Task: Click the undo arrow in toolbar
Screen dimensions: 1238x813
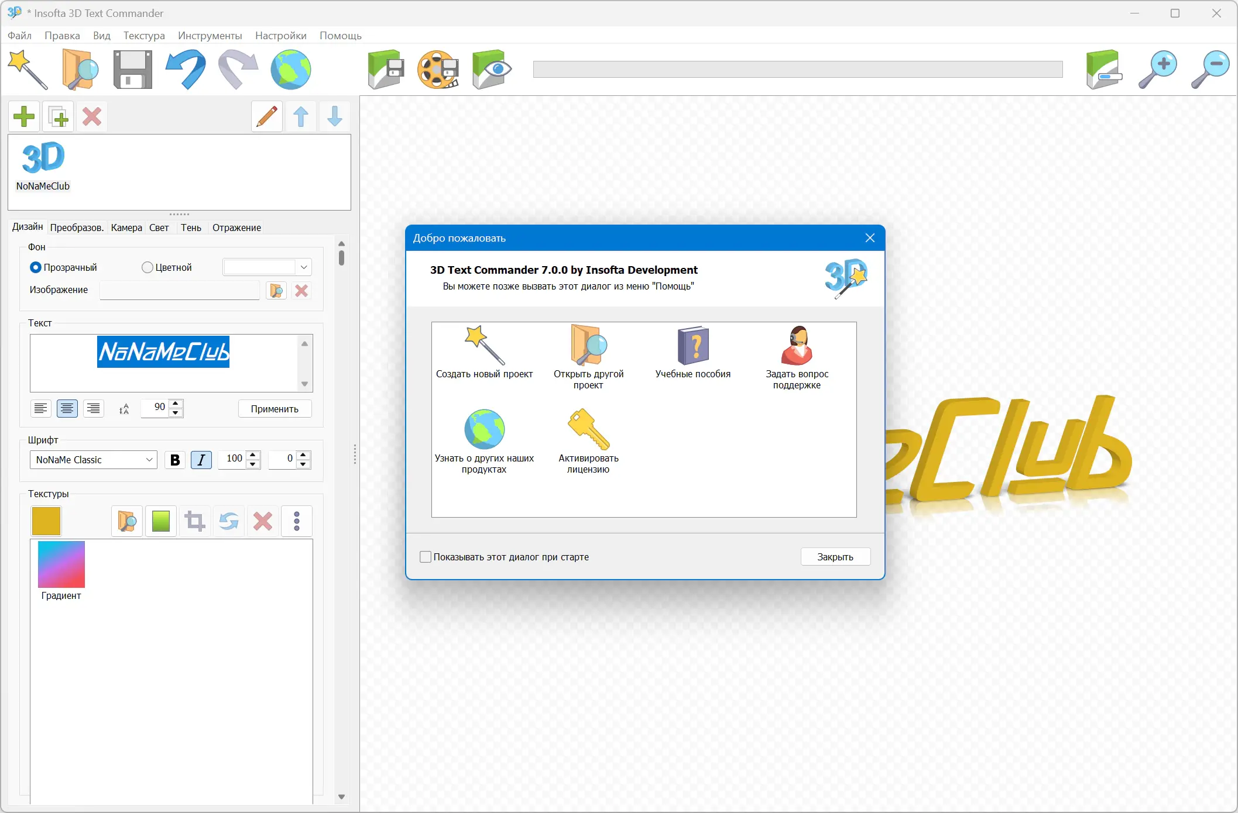Action: point(186,70)
